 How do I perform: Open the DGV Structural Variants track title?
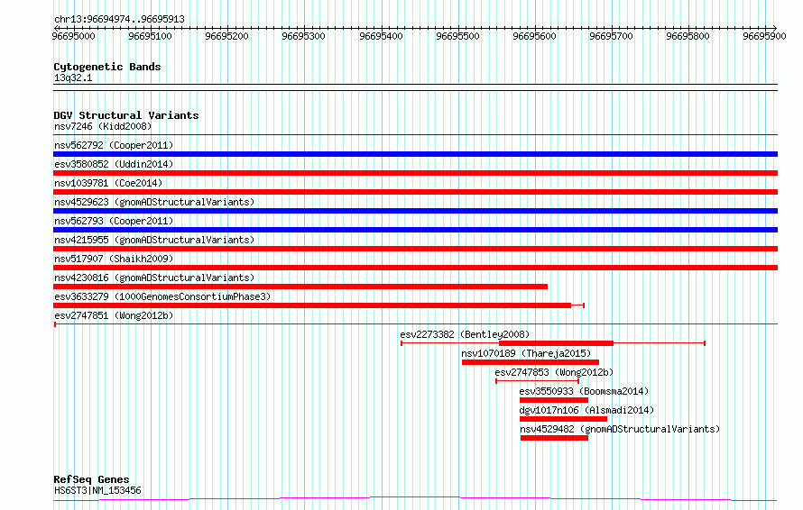tap(126, 115)
